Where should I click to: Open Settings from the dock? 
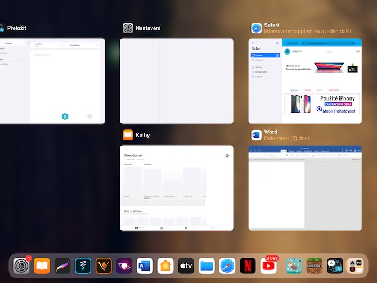(21, 266)
